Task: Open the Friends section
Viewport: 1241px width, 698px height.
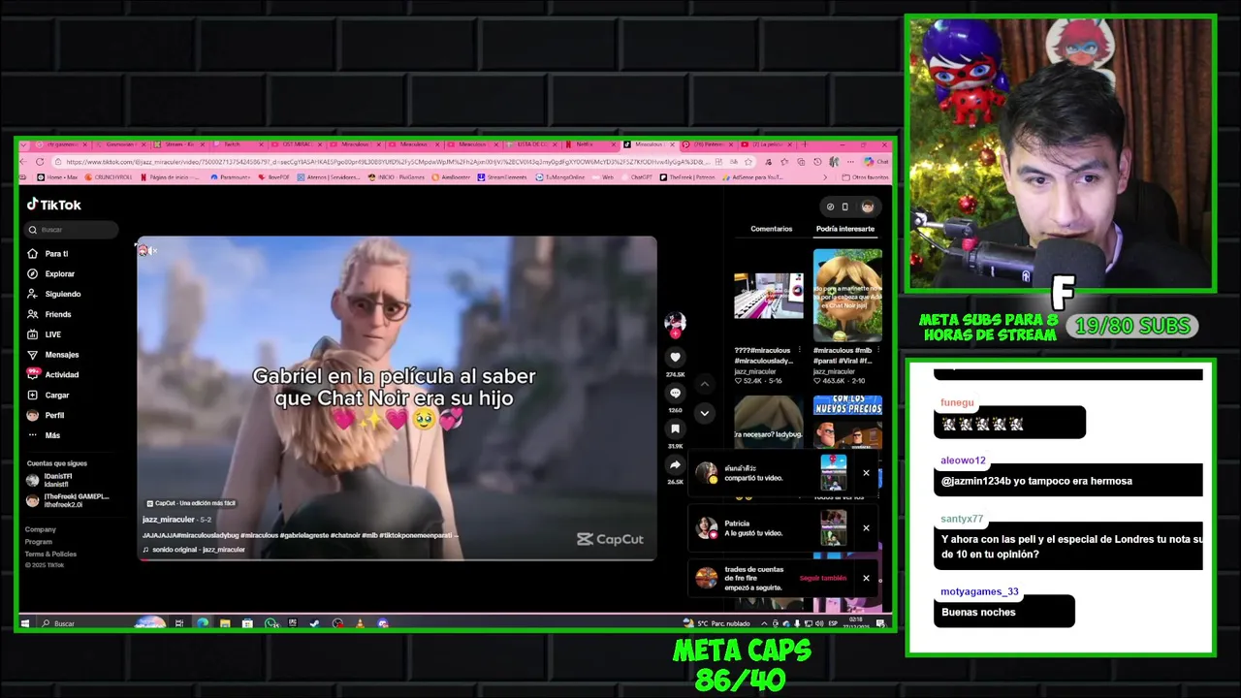Action: (x=49, y=314)
